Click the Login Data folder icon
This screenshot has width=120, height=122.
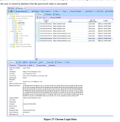[x=16, y=23]
